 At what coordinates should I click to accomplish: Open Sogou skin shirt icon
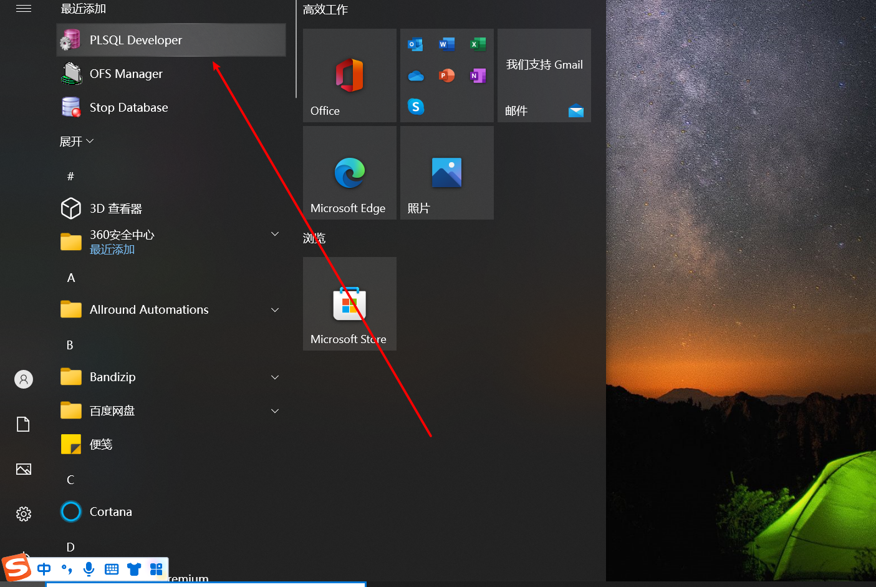134,569
